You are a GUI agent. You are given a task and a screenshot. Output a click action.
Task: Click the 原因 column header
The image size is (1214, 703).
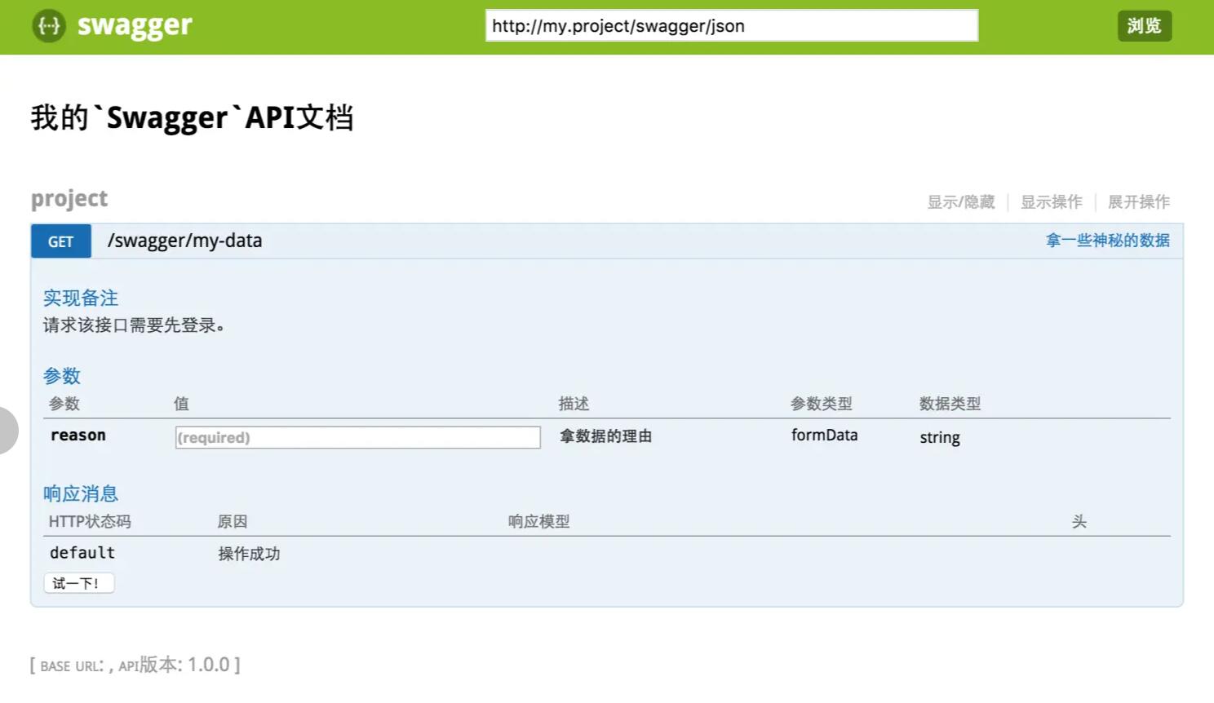point(233,521)
